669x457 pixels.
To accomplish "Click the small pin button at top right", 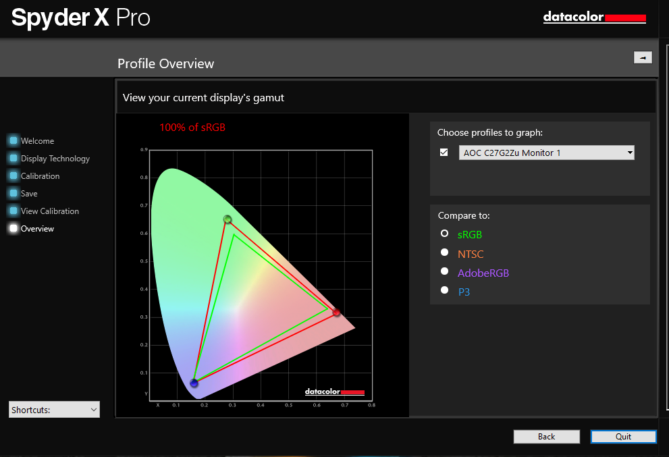I will (642, 57).
